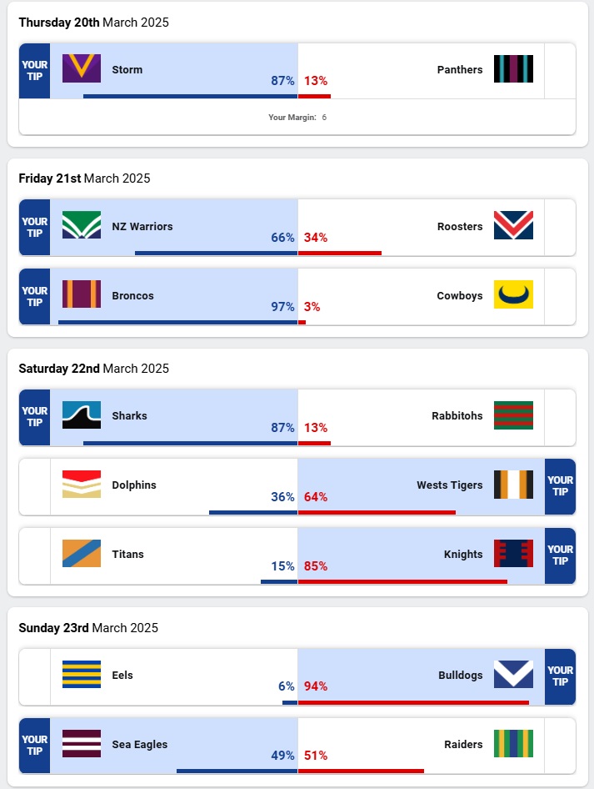Toggle tip to Eels on the left
594x789 pixels.
[34, 676]
